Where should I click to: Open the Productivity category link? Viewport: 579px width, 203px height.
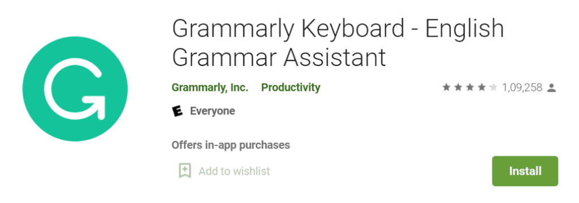tap(291, 87)
